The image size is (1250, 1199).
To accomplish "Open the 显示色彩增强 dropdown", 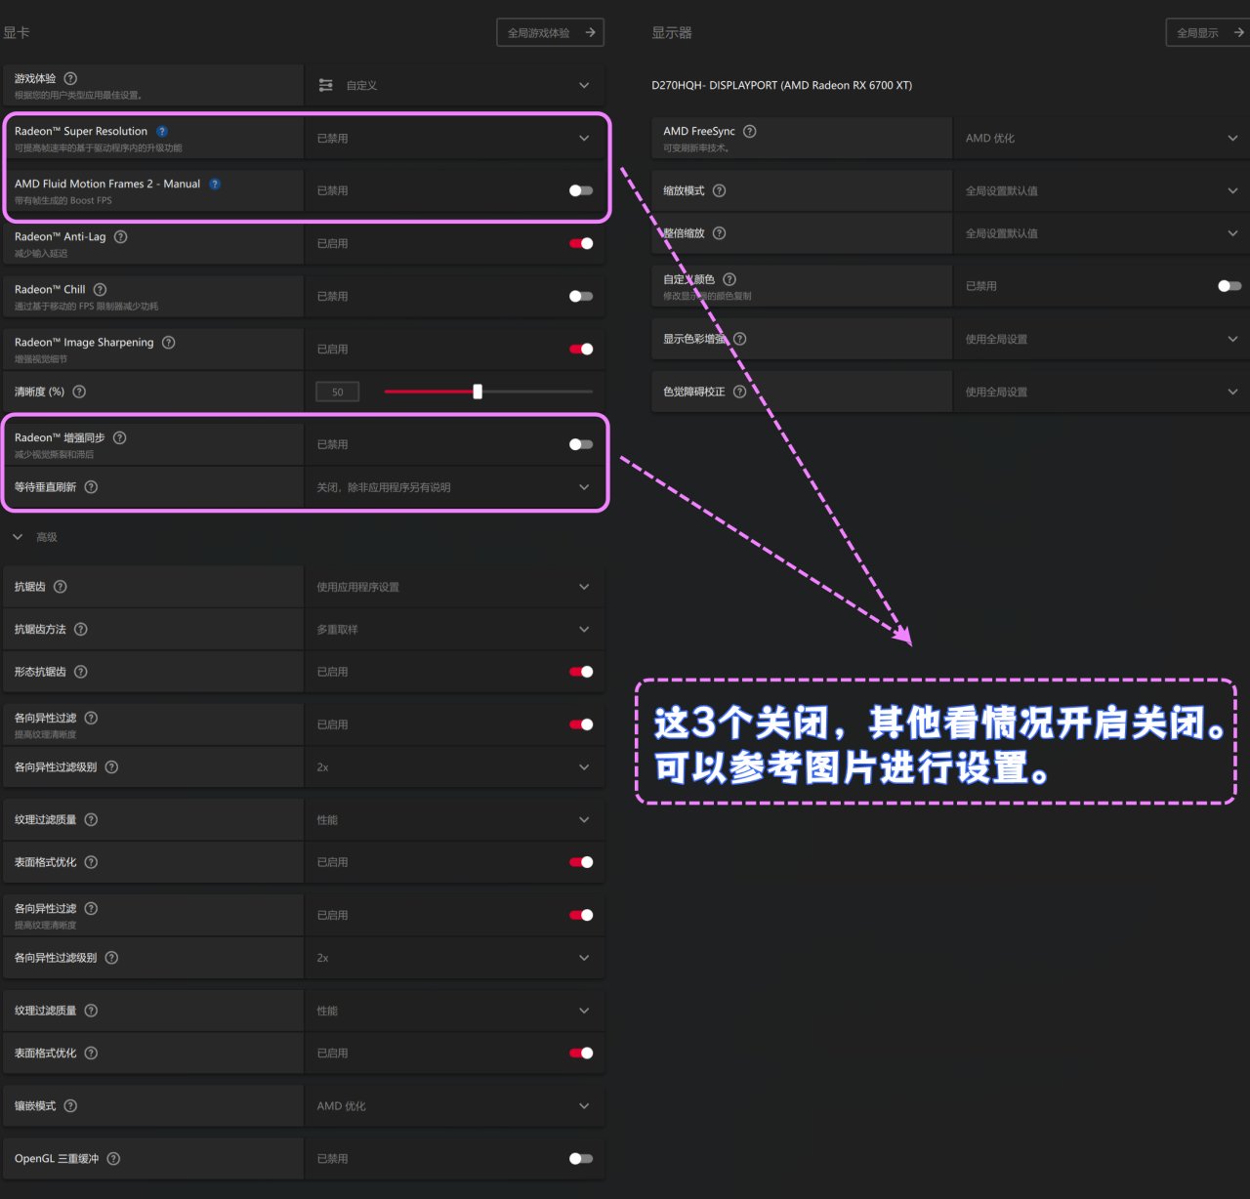I will (x=1102, y=339).
